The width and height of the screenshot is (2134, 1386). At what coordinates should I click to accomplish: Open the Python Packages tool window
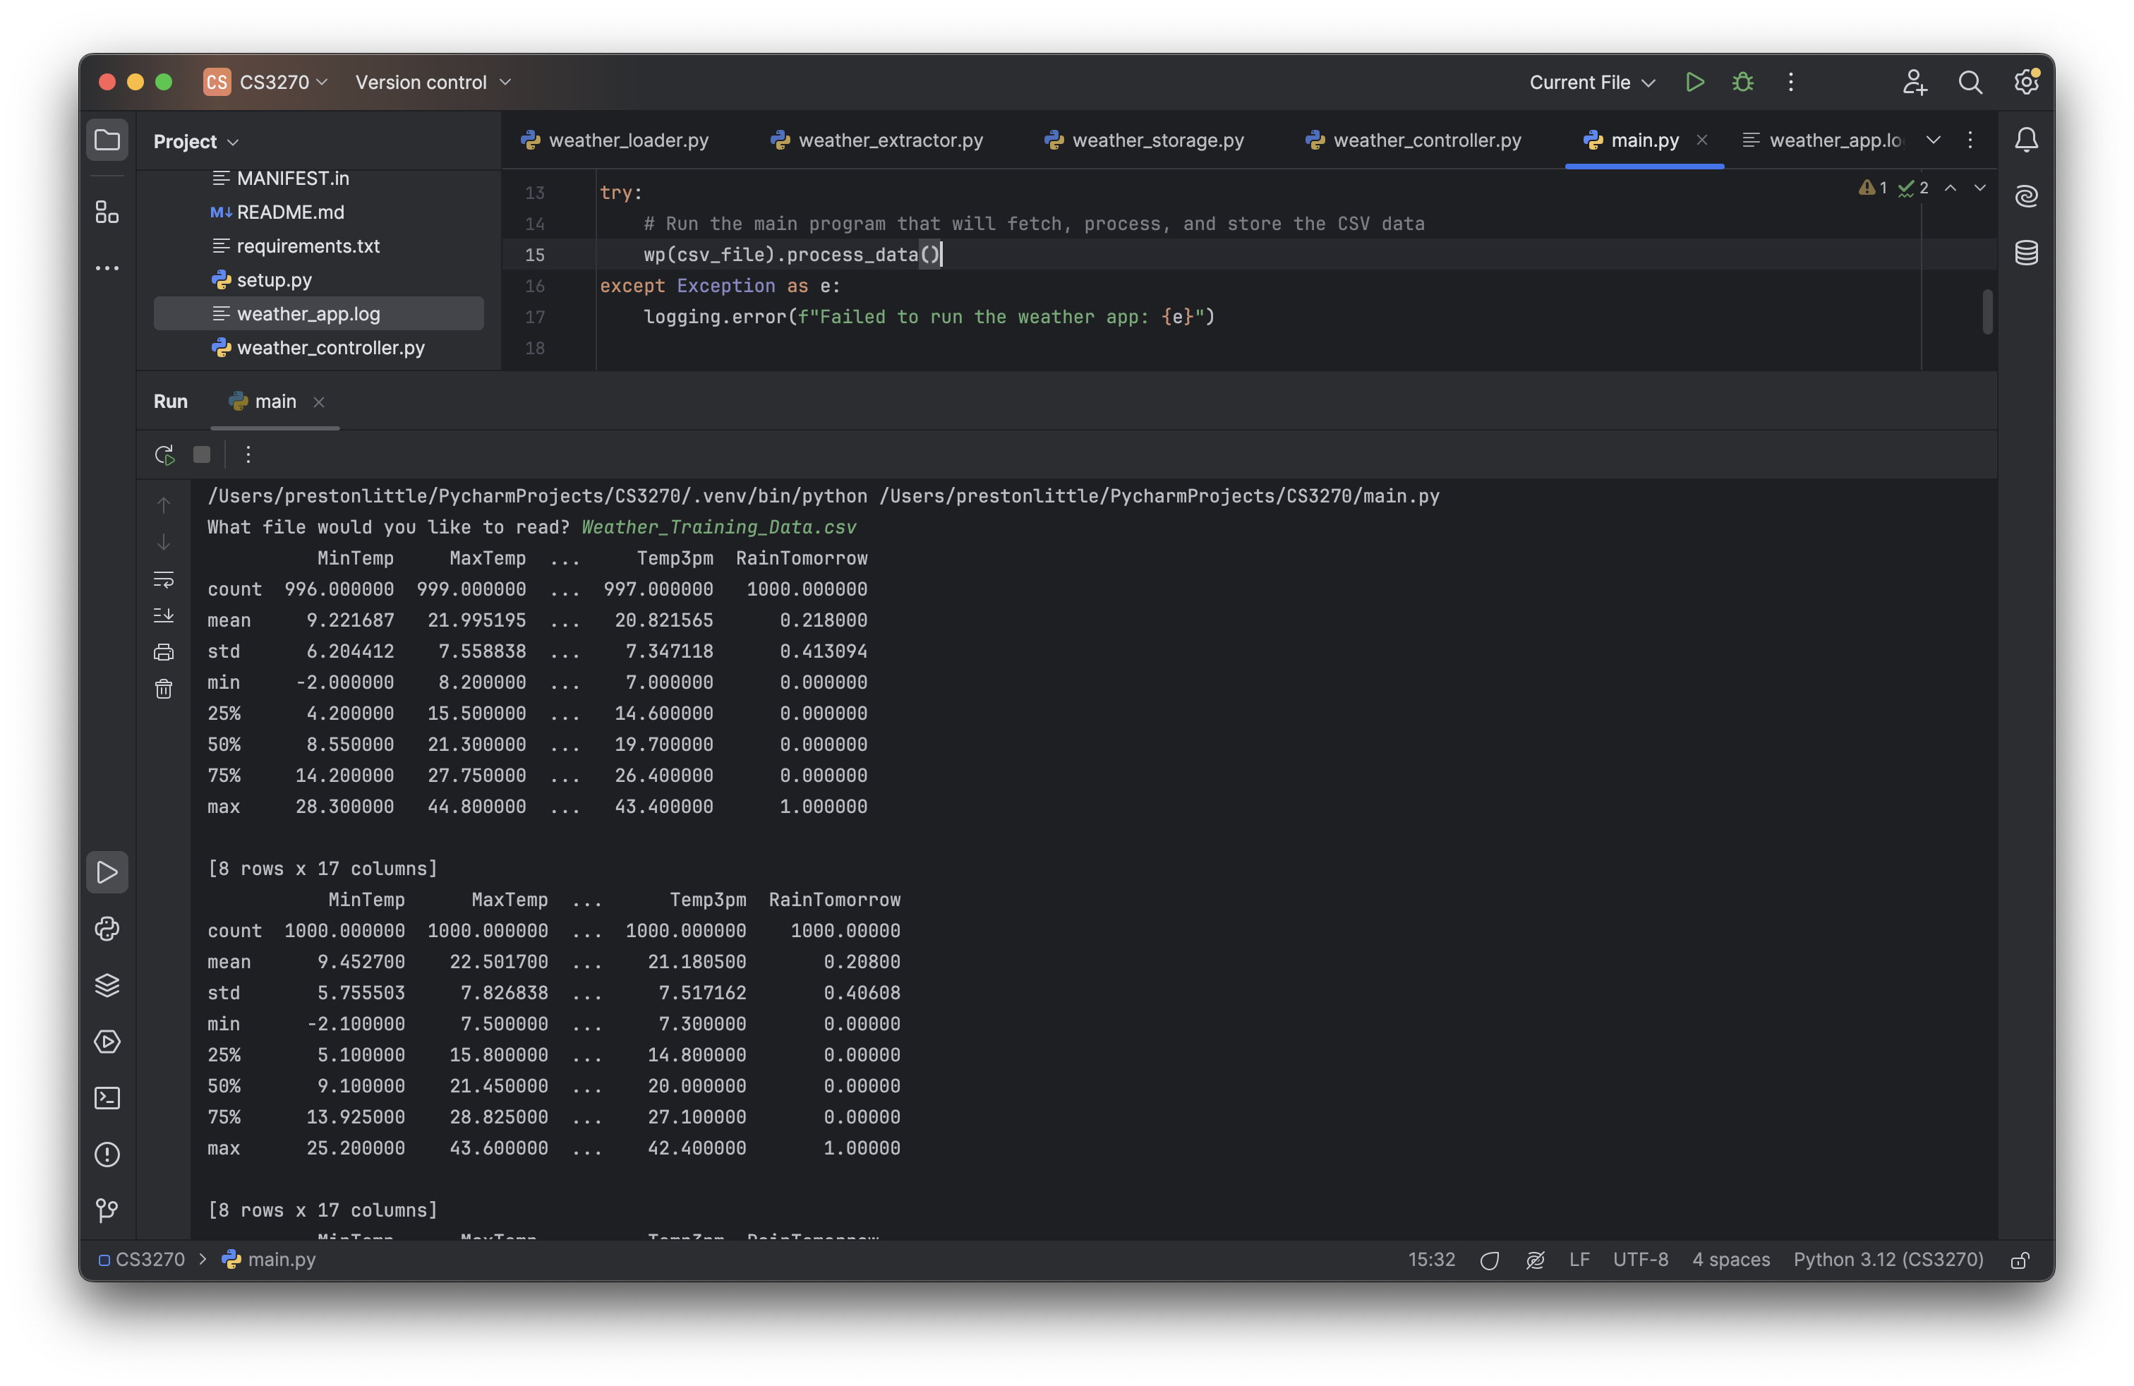point(107,985)
